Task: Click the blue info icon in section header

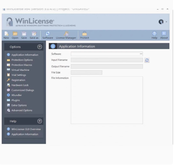Action: pyautogui.click(x=53, y=46)
